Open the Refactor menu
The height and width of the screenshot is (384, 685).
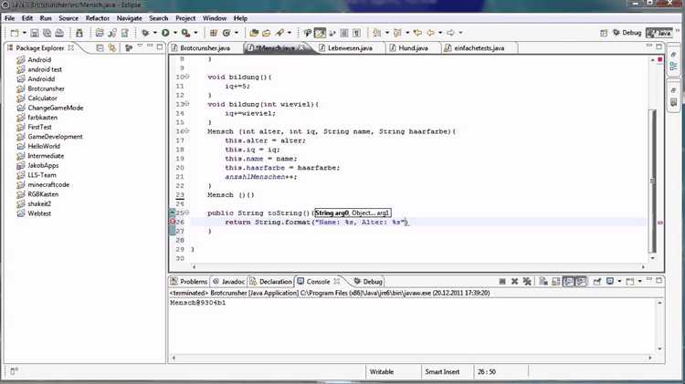[98, 18]
